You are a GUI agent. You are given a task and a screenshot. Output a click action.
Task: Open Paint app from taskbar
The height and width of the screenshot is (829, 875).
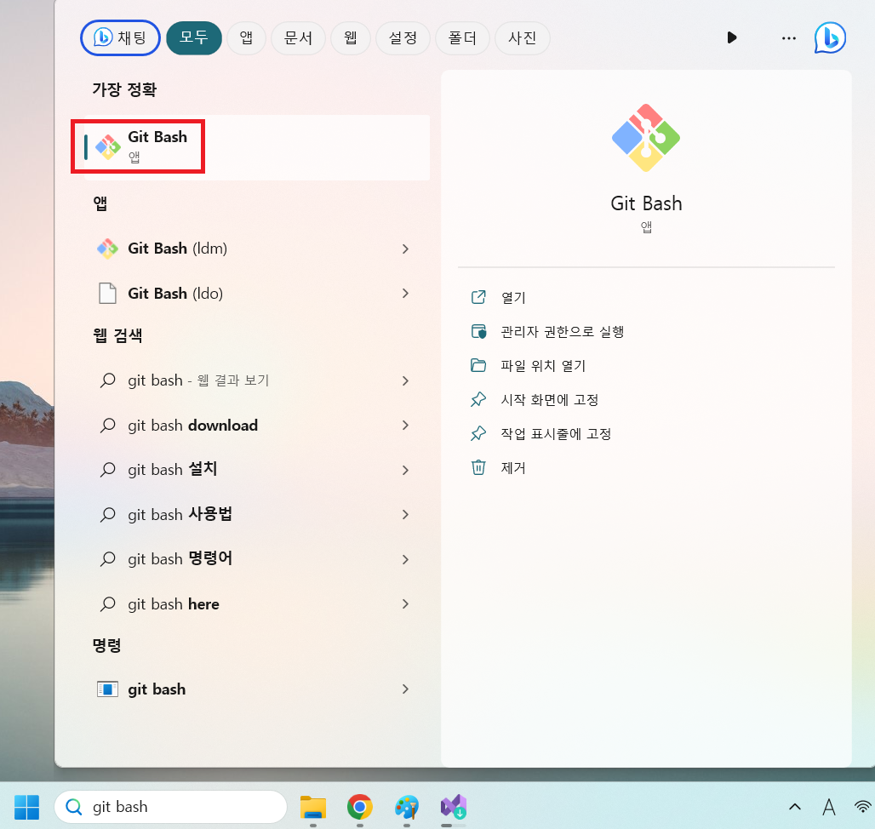[407, 807]
